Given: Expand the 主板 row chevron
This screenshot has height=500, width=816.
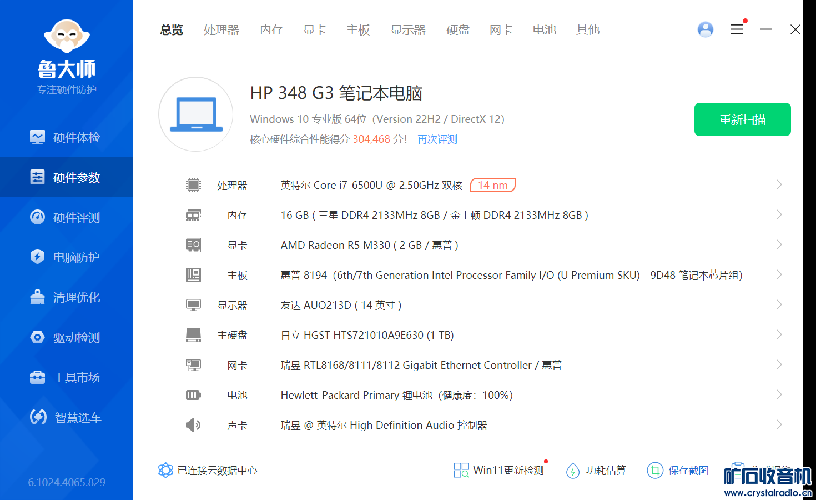Looking at the screenshot, I should [779, 274].
